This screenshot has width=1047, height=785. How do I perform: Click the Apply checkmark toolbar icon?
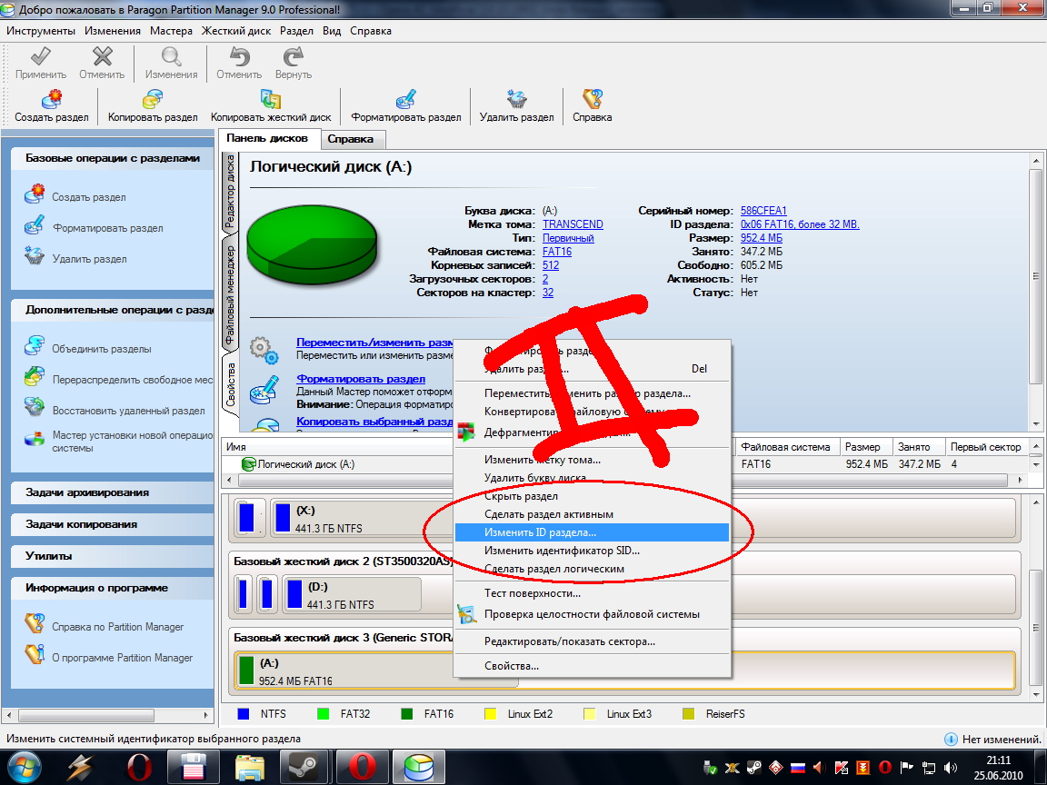41,56
